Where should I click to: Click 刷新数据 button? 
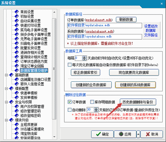pyautogui.click(x=126, y=20)
